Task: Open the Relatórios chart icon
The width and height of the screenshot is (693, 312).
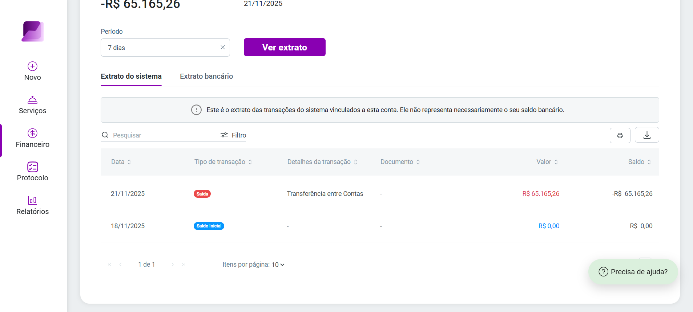Action: (x=33, y=200)
